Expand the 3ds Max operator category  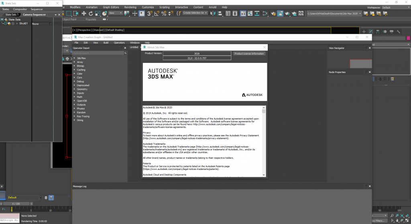click(x=74, y=58)
